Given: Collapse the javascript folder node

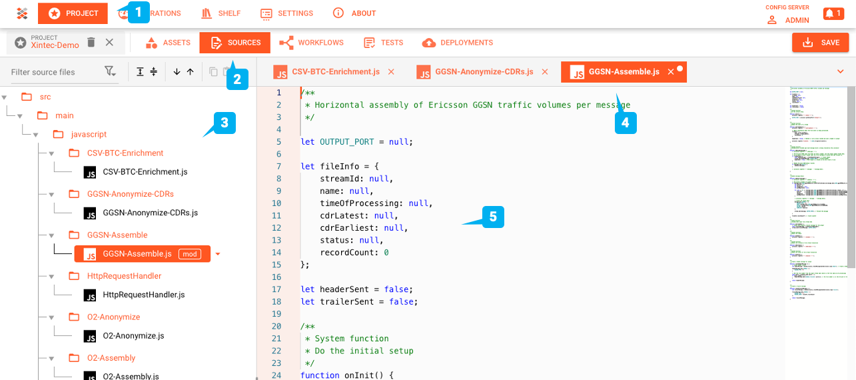Looking at the screenshot, I should [x=35, y=134].
